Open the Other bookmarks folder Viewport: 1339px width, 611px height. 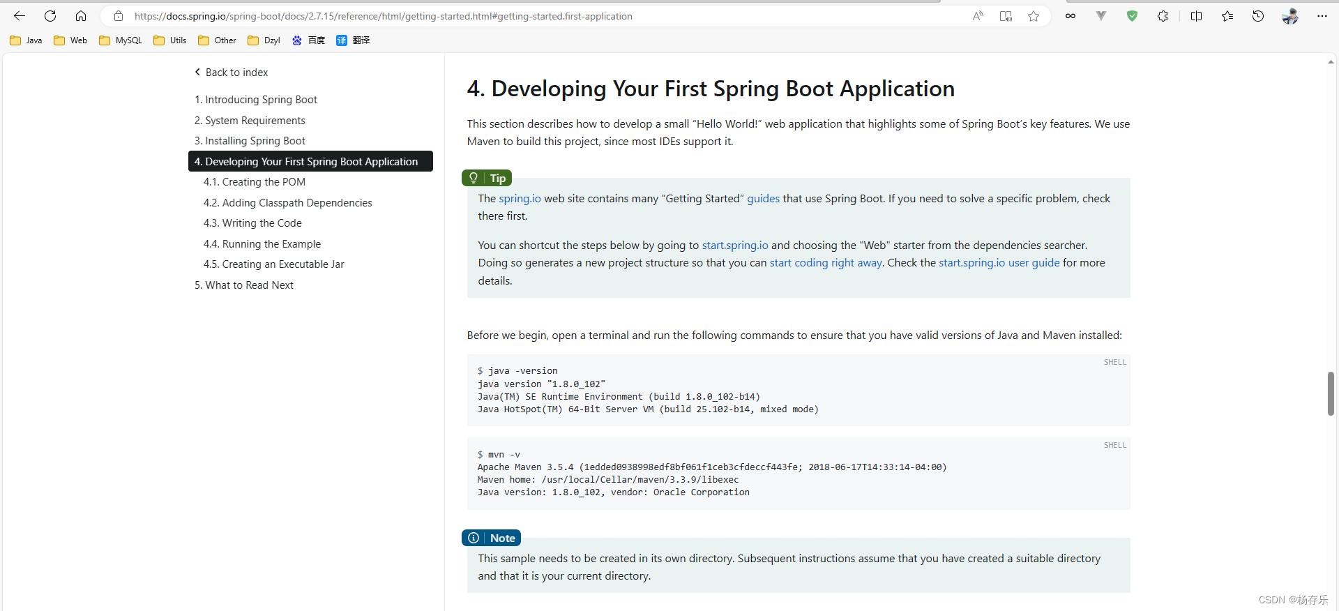(217, 40)
